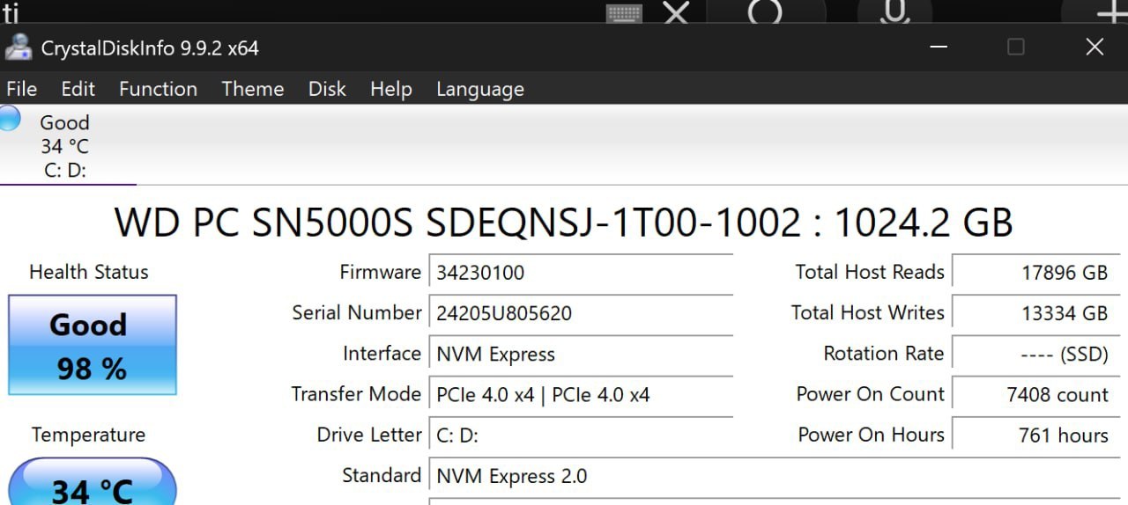Click the Firmware value 34230100
The image size is (1128, 505).
(x=581, y=273)
